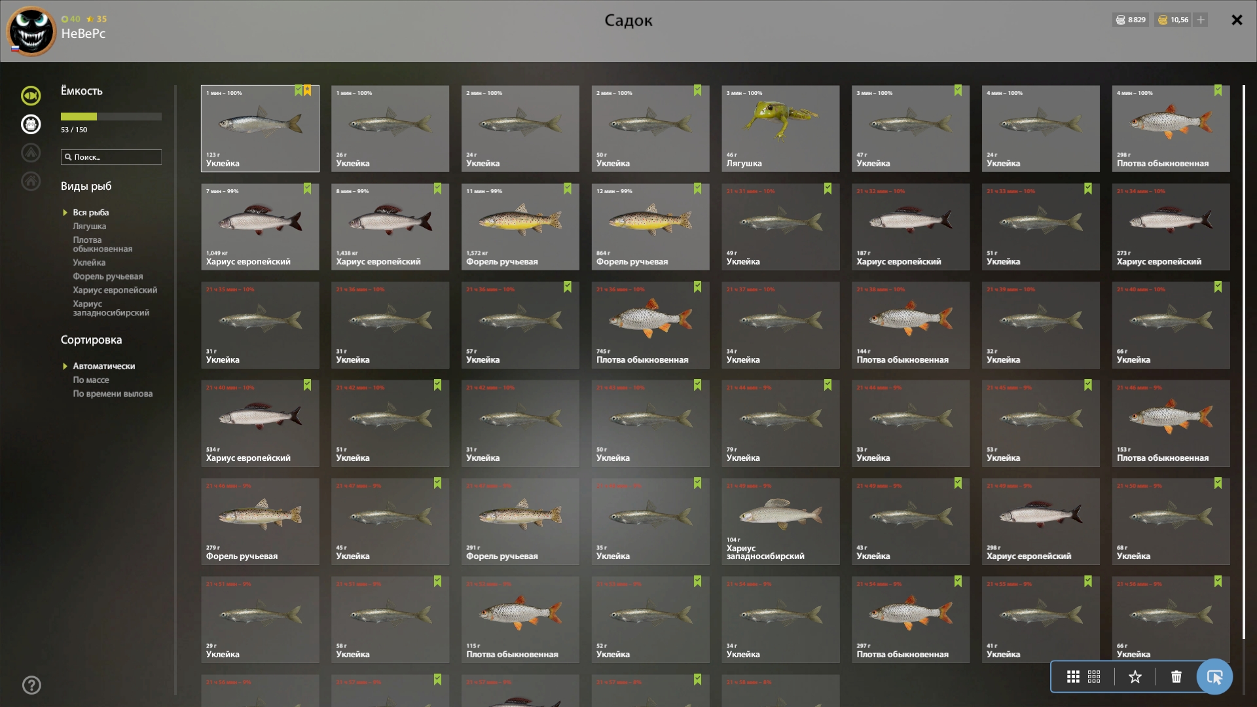The image size is (1257, 707).
Task: Filter fish list by Форель ручьевая
Action: click(107, 276)
